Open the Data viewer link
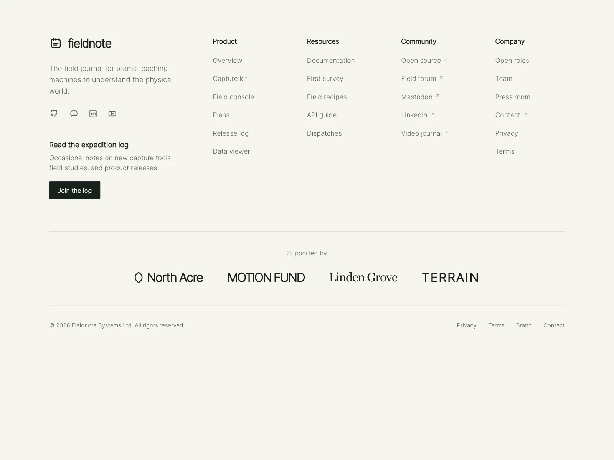Image resolution: width=614 pixels, height=460 pixels. click(231, 151)
